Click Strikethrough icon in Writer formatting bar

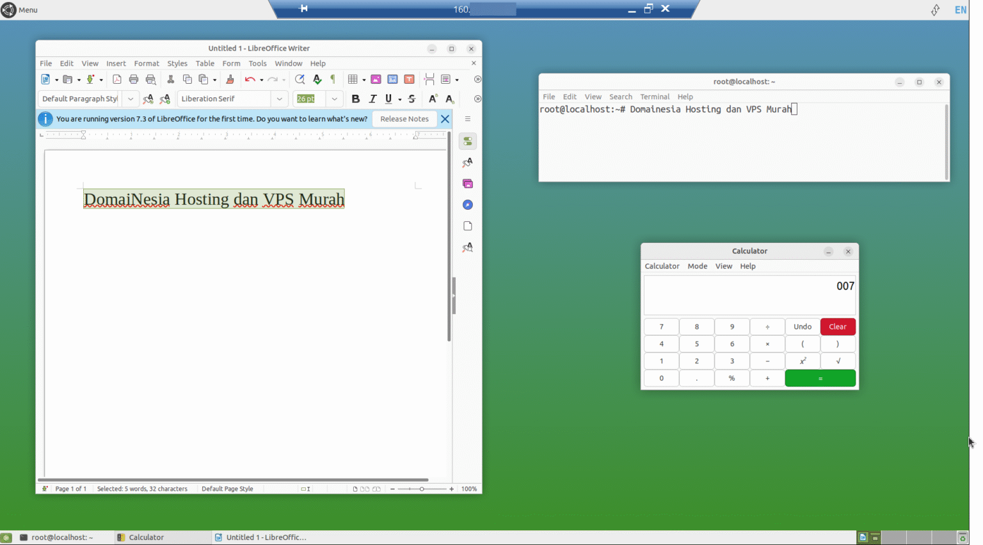412,99
